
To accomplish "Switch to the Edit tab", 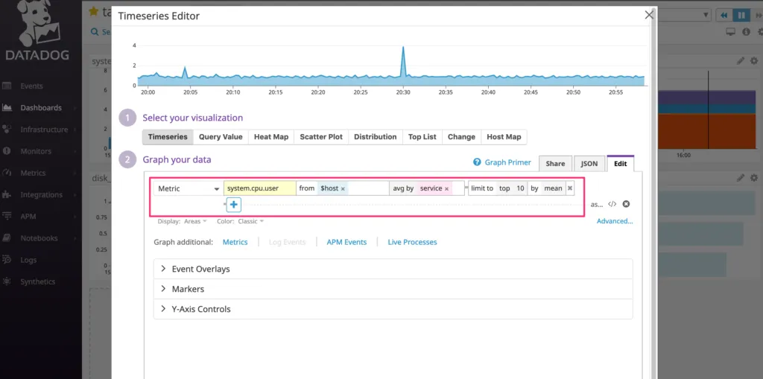I will [x=621, y=164].
